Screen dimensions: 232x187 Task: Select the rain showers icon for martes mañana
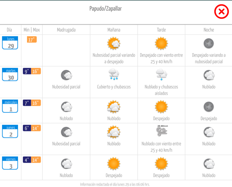click(x=114, y=74)
